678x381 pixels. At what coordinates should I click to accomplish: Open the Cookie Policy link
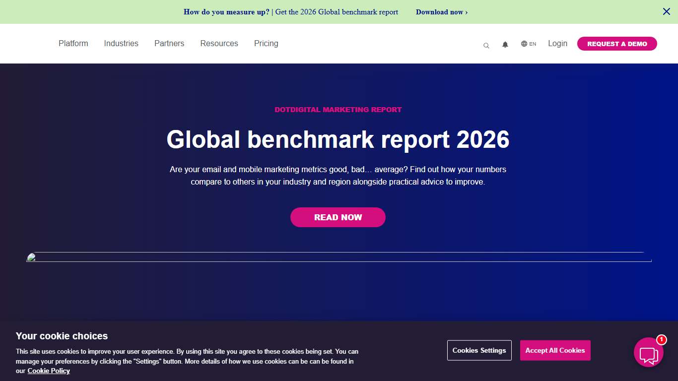48,371
